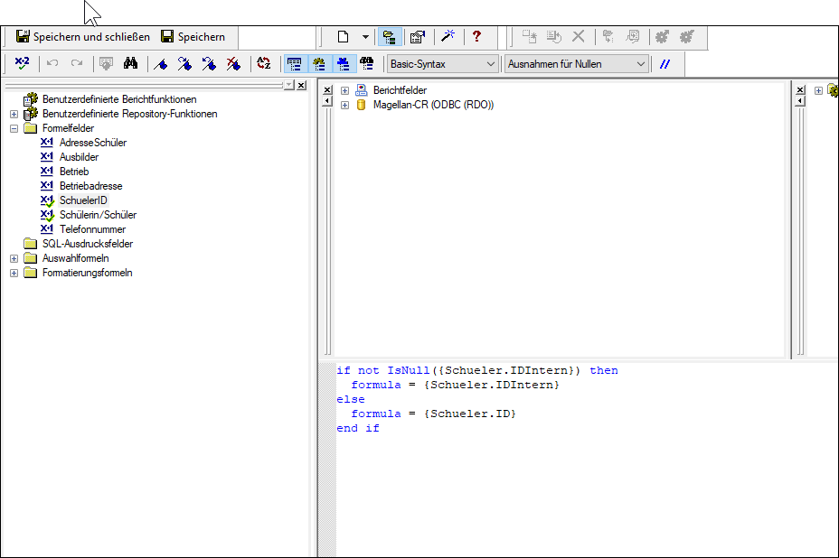
Task: Open help with the red question mark
Action: (x=476, y=36)
